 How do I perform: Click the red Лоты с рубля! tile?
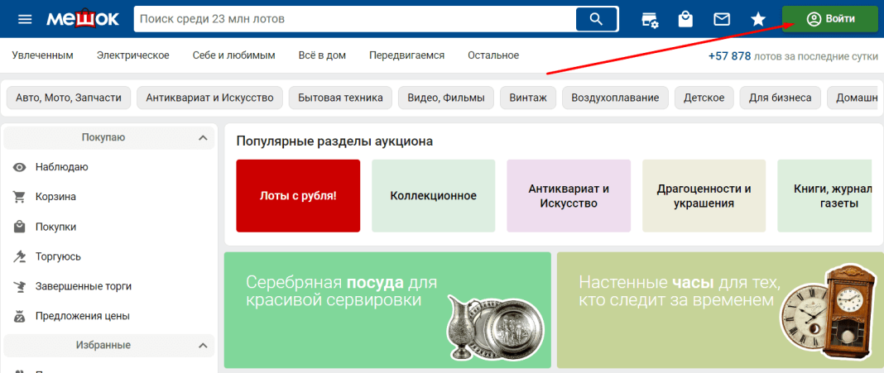298,196
